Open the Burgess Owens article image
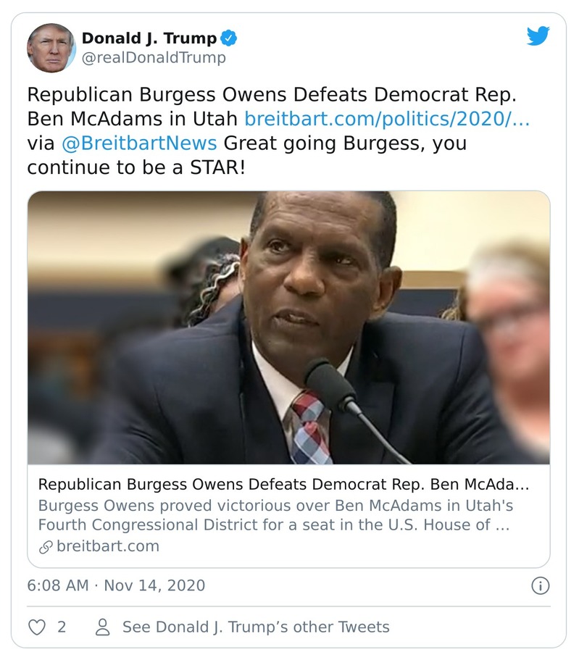The width and height of the screenshot is (579, 660). [288, 327]
